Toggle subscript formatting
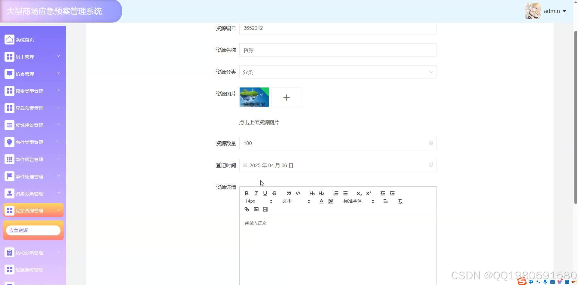Image resolution: width=578 pixels, height=285 pixels. click(359, 194)
